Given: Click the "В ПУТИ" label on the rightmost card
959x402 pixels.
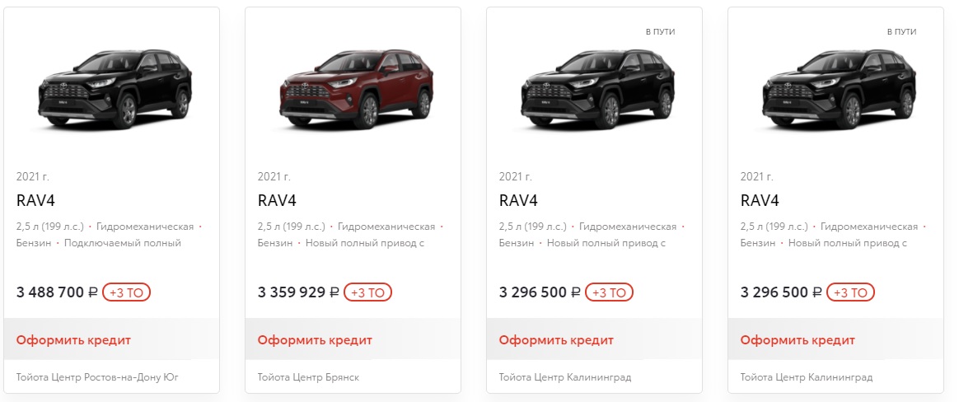Looking at the screenshot, I should tap(901, 31).
